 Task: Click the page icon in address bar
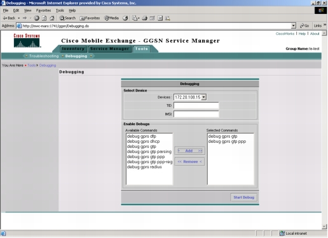(19, 26)
